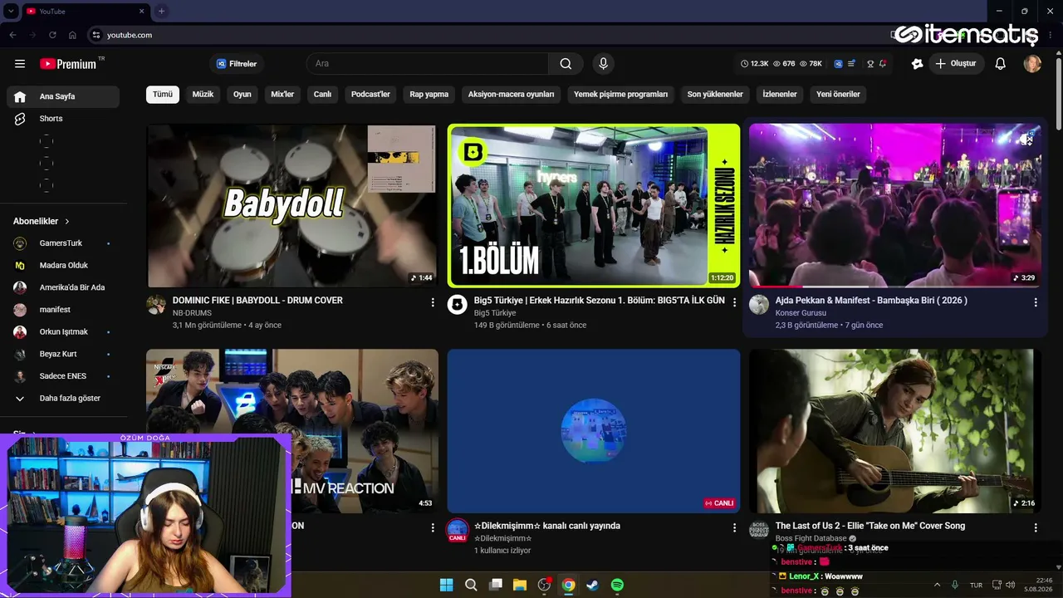The image size is (1063, 598).
Task: Play The Last of Us 2 guitar thumbnail
Action: [x=895, y=431]
